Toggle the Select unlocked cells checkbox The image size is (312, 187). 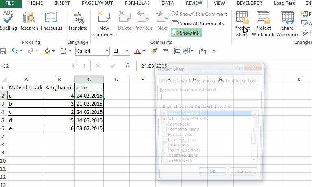[x=164, y=119]
